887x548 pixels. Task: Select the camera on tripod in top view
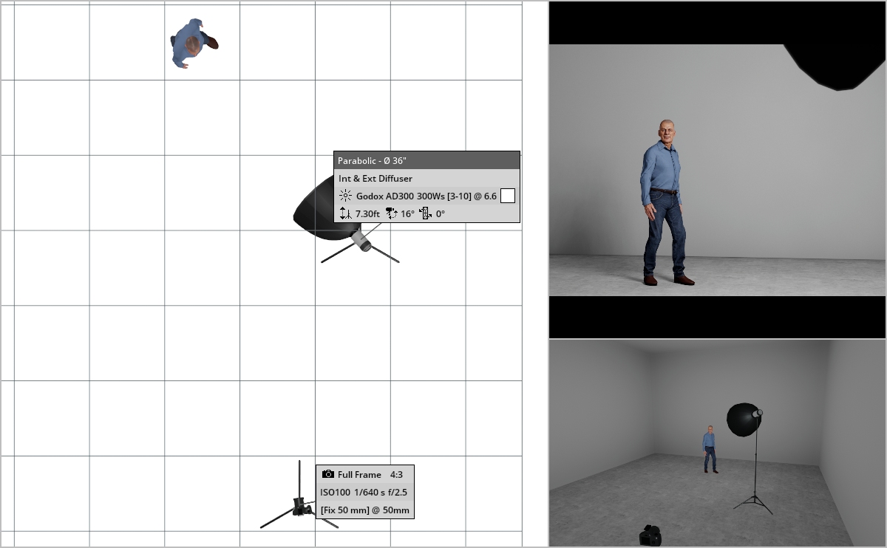tap(299, 506)
